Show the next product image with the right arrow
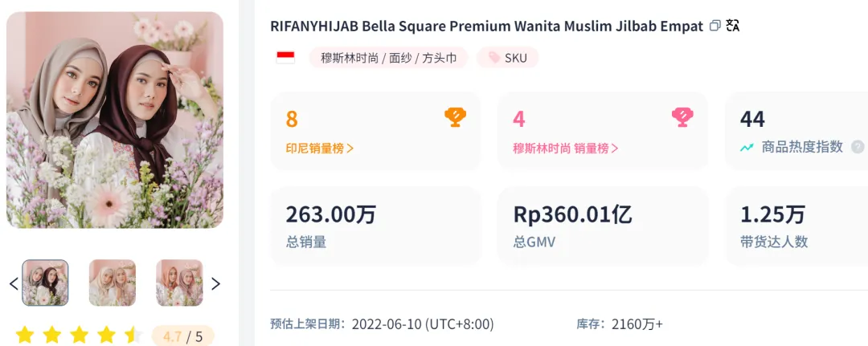The height and width of the screenshot is (346, 868). click(215, 283)
